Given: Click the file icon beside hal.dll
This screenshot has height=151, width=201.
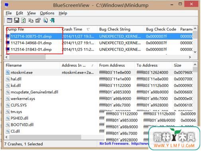Looking at the screenshot, I should pos(8,79).
